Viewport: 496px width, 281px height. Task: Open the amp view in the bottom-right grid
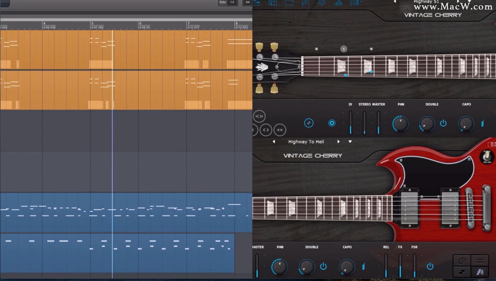click(x=480, y=260)
